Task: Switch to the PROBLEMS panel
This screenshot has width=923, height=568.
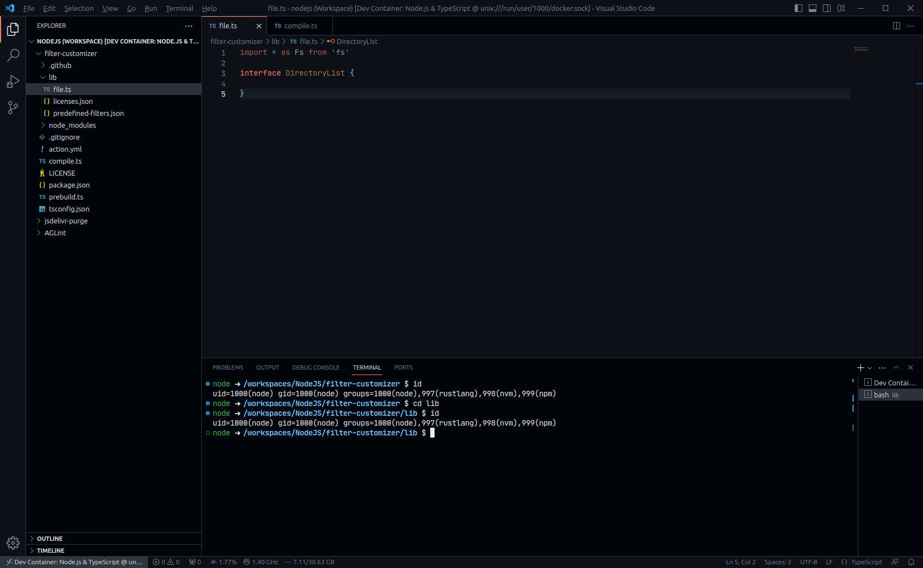Action: (x=228, y=367)
